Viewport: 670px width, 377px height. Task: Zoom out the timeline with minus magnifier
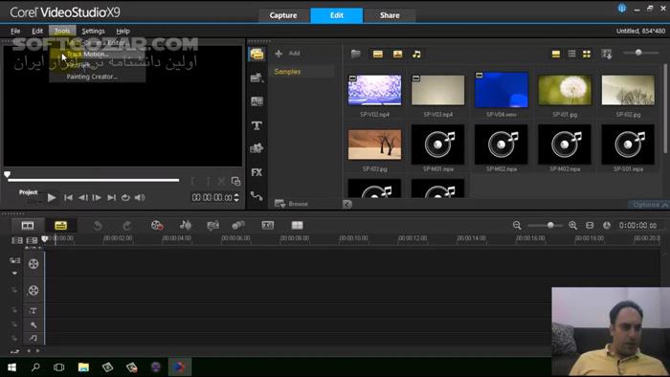[x=517, y=226]
